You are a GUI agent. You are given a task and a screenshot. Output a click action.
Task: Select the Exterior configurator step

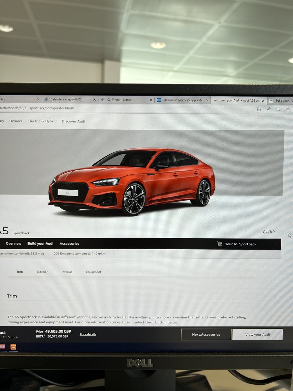[x=42, y=272]
